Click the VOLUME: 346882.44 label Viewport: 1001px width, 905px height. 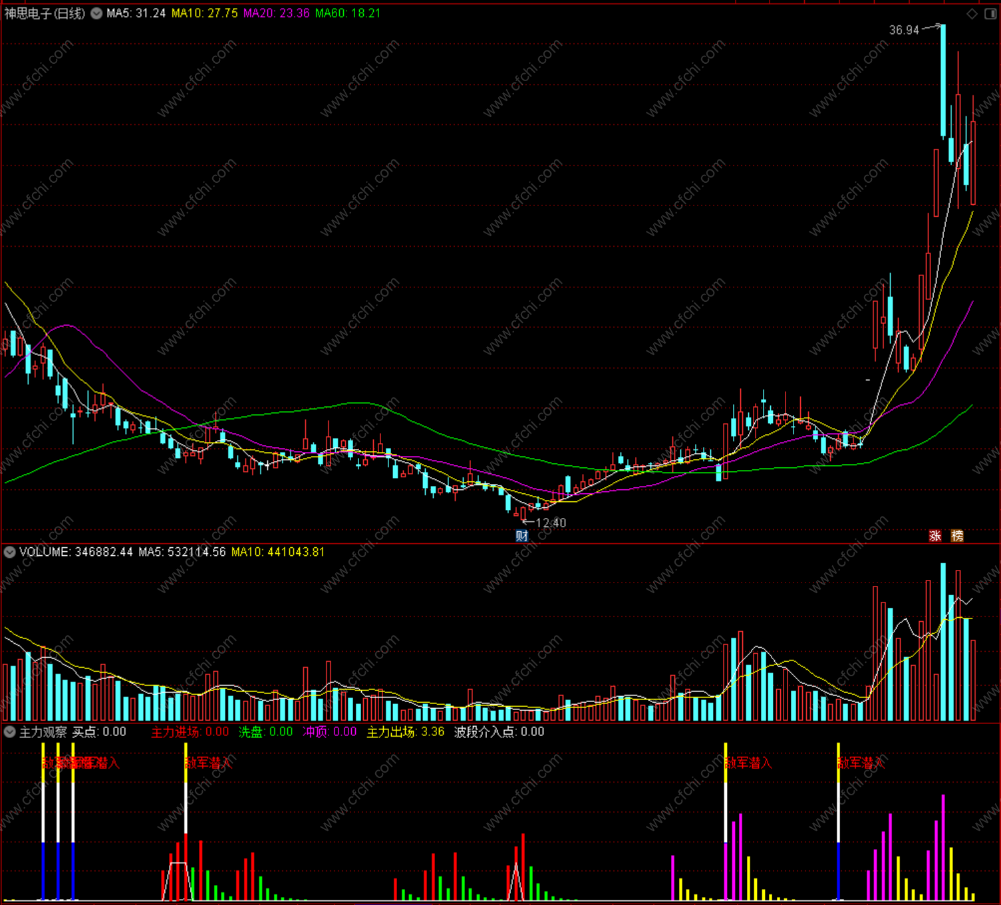point(76,552)
